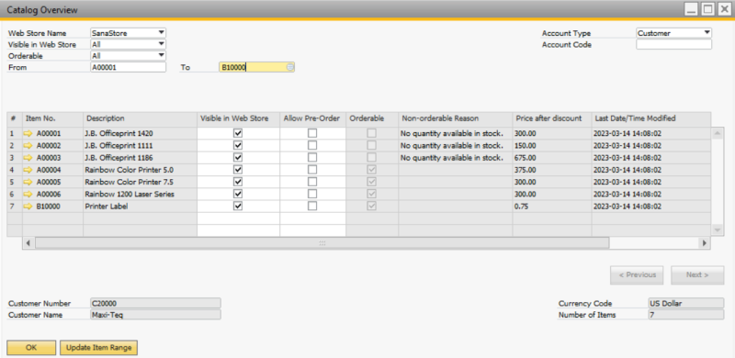
Task: Click the Customer Name field
Action: click(155, 315)
